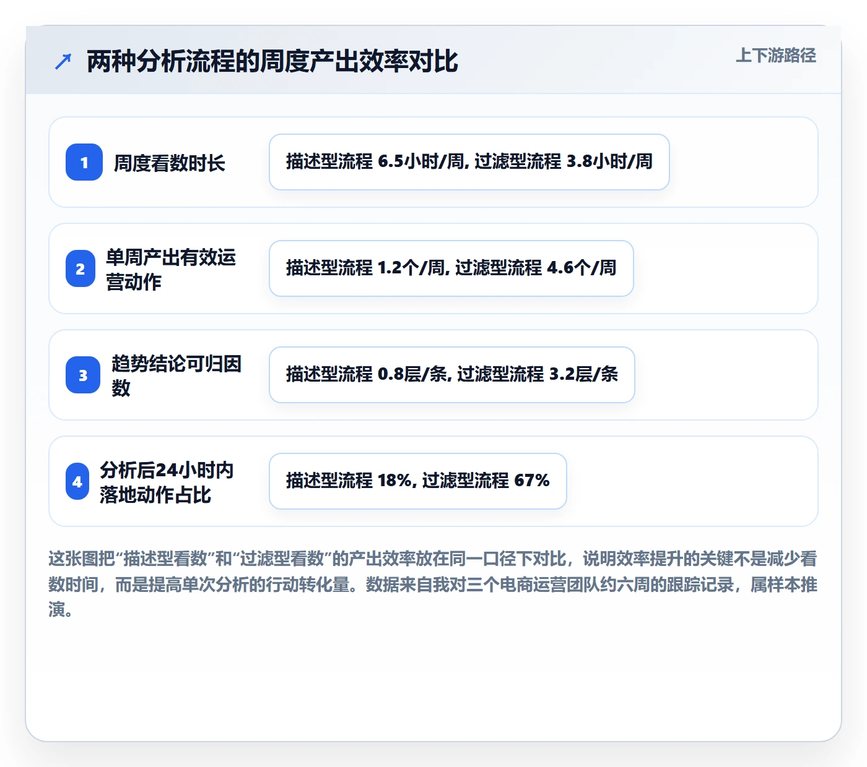Click the number 1 step badge

coord(84,162)
